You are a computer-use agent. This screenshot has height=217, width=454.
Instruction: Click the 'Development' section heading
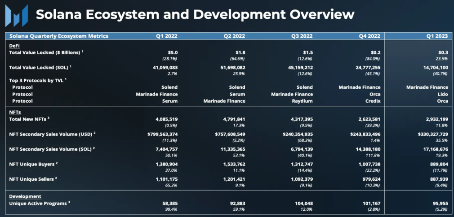tap(25, 196)
